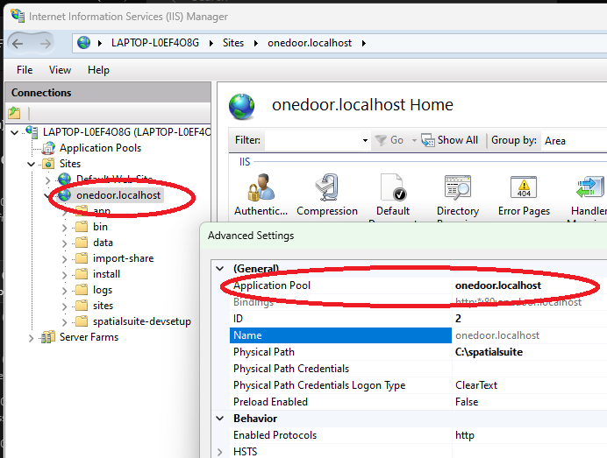The height and width of the screenshot is (458, 607).
Task: Expand the Server Farms node
Action: coord(32,338)
